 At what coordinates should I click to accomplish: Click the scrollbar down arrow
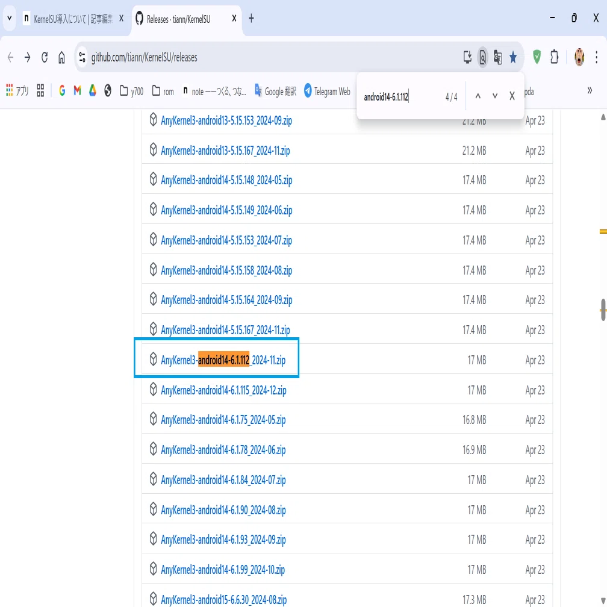point(603,600)
